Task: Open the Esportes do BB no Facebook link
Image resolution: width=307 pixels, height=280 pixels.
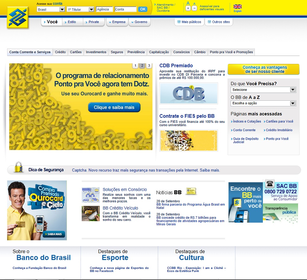Action: coord(119,270)
